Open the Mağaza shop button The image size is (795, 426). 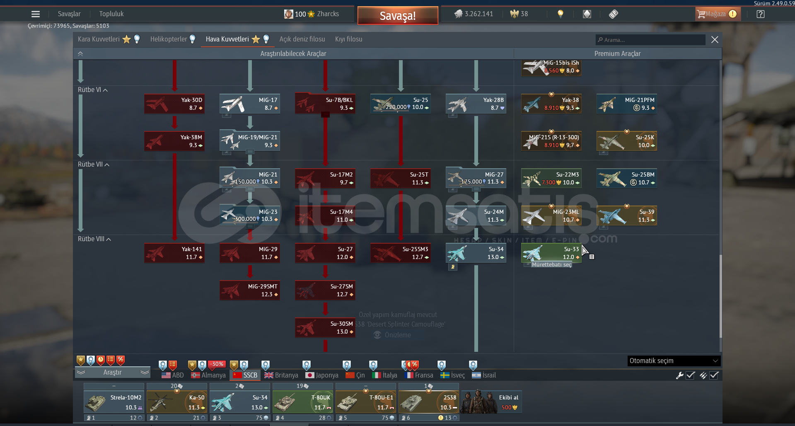717,14
